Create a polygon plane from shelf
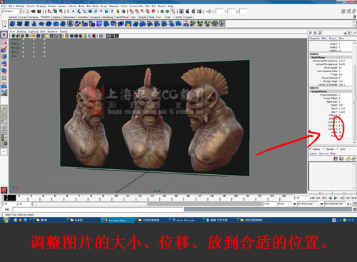Screen dimensions: 357x262 pos(41,24)
